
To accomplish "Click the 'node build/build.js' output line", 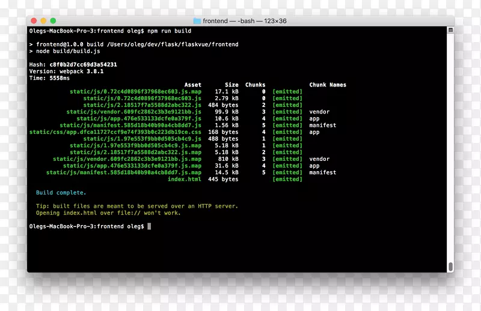I will 61,51.
